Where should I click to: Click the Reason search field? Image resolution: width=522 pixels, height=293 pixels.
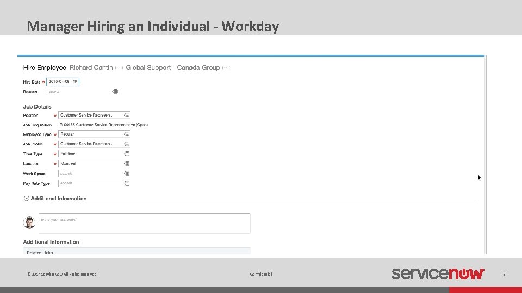tap(83, 91)
